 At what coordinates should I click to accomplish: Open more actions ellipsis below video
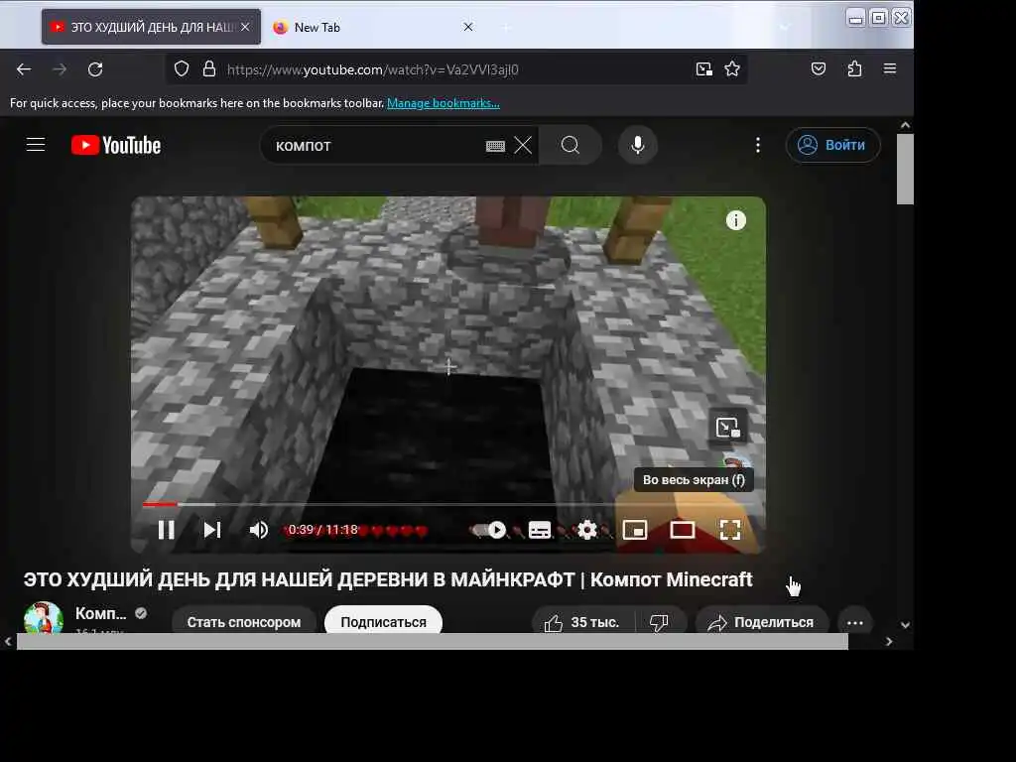coord(854,623)
